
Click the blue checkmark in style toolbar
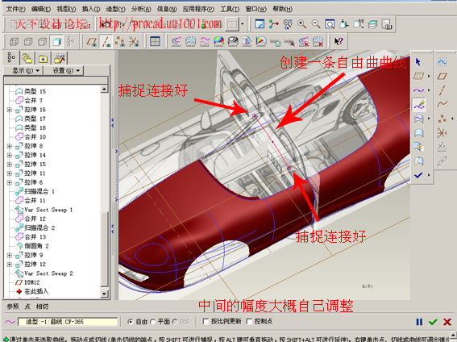[418, 175]
